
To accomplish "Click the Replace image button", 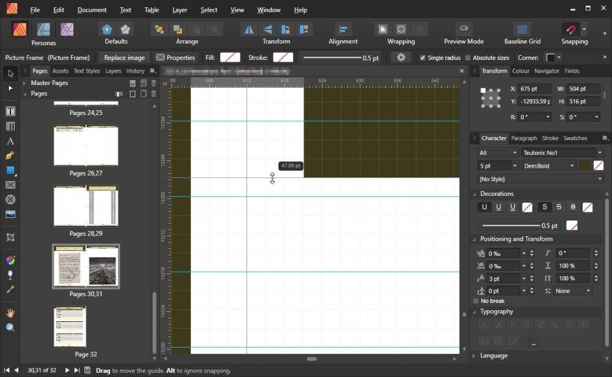I will pyautogui.click(x=124, y=58).
